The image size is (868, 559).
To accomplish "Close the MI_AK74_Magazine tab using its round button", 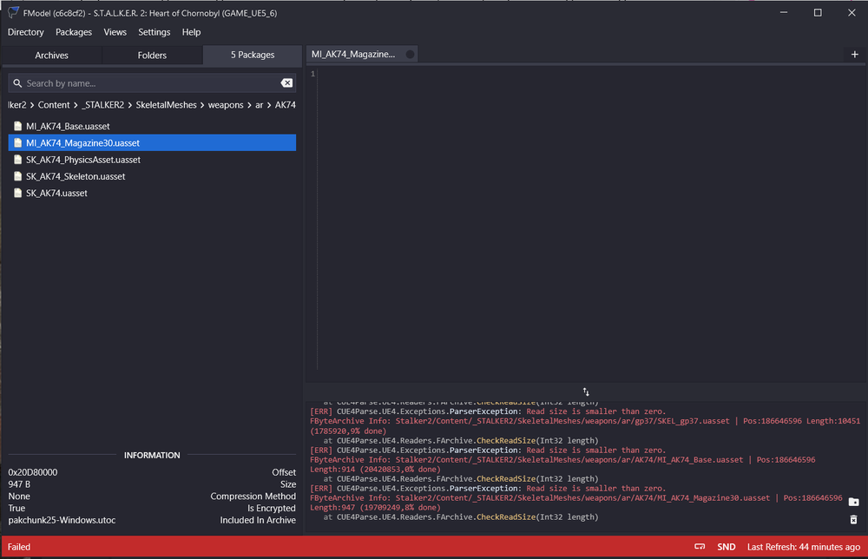I will [411, 54].
